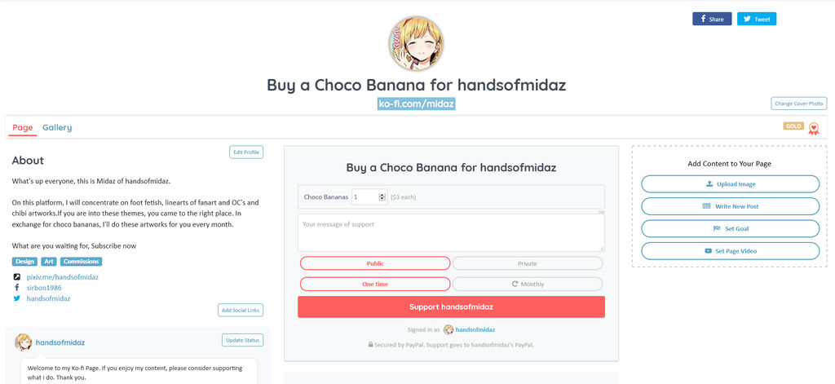This screenshot has width=835, height=384.
Task: Click in the message of support textbox
Action: point(451,232)
